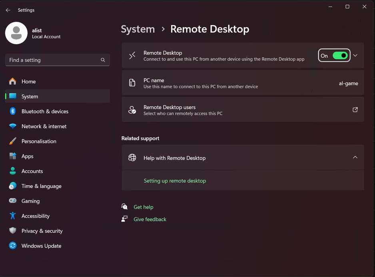Open Remote Desktop users external link icon
375x277 pixels.
(355, 110)
